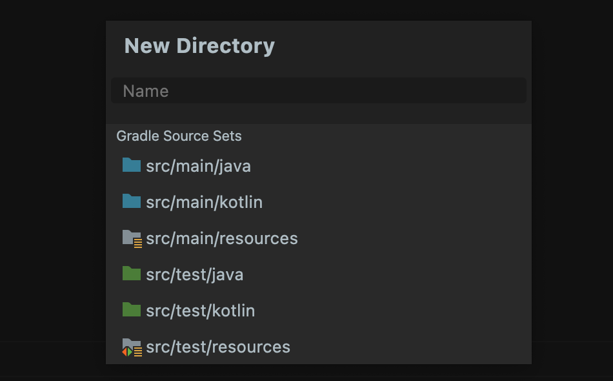
Task: Choose src/main/kotlin text entry
Action: pyautogui.click(x=205, y=202)
